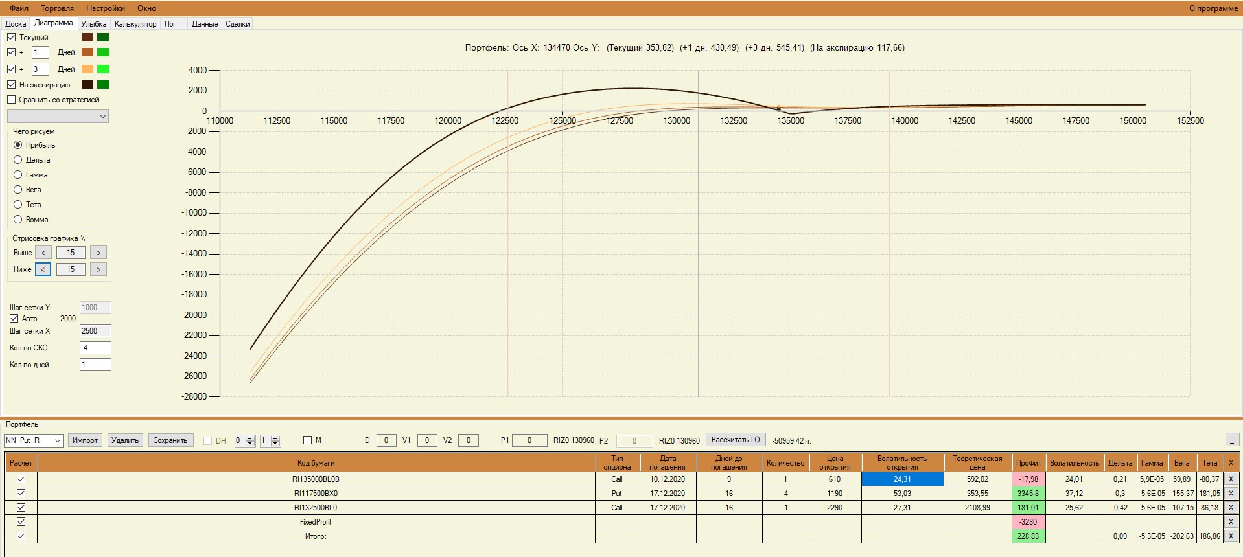Click the dark green swatch next to Текущий
This screenshot has width=1243, height=557.
(103, 38)
